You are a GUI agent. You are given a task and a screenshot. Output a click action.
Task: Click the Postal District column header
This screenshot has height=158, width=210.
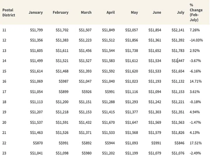pos(9,12)
